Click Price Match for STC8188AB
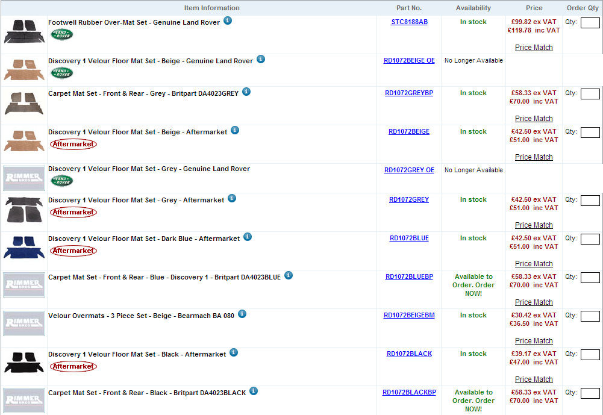This screenshot has height=415, width=603. point(534,48)
